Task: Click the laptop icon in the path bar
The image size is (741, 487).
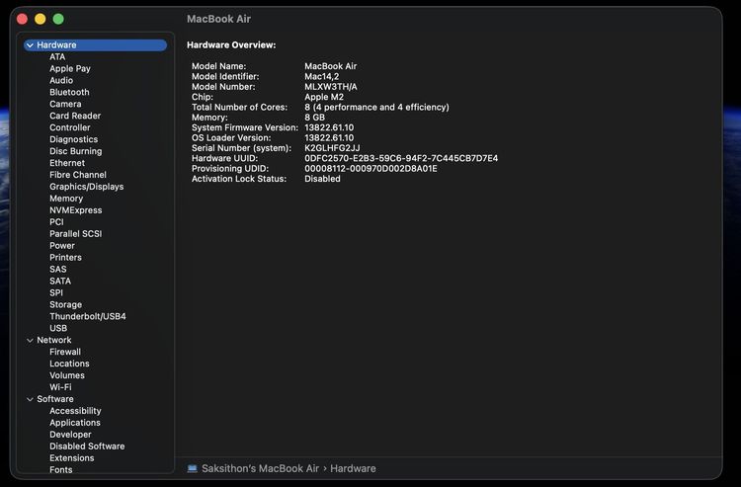Action: pos(192,468)
